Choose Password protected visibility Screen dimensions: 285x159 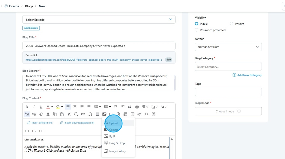pos(196,30)
